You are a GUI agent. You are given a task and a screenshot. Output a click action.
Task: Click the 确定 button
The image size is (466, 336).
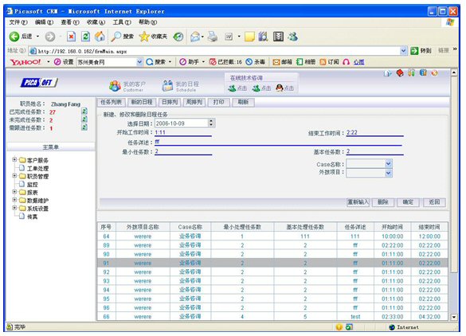click(x=408, y=202)
